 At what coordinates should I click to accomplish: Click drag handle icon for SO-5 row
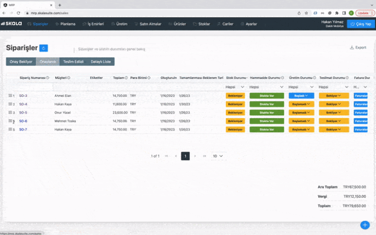point(10,112)
